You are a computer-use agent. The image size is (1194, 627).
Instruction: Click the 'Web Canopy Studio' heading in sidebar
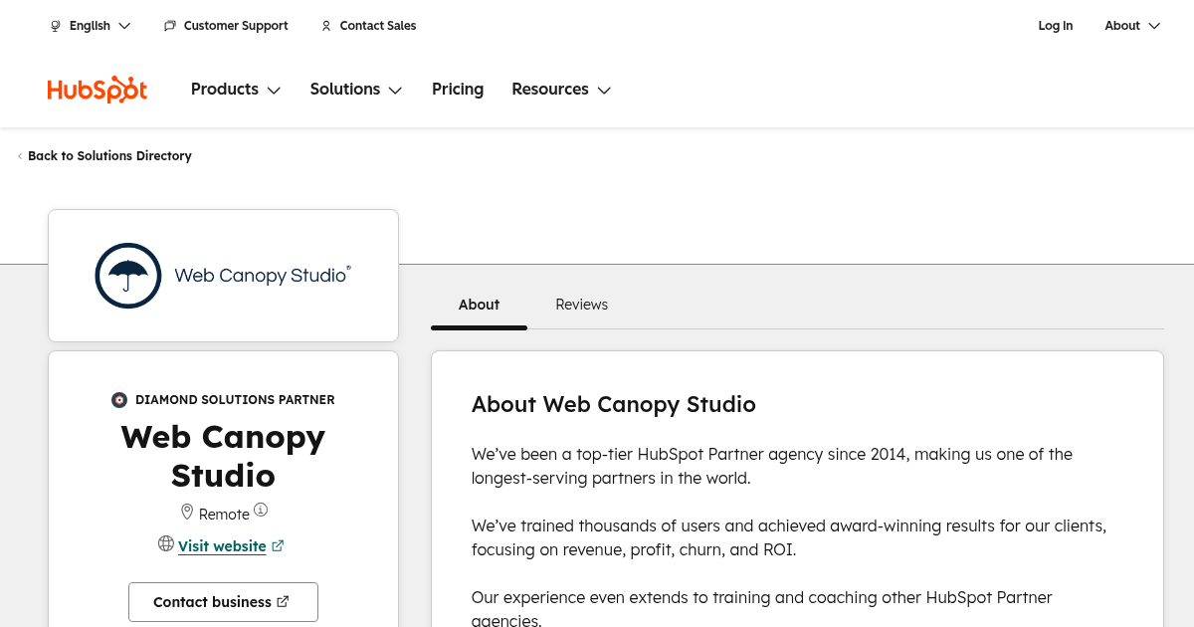click(x=223, y=456)
